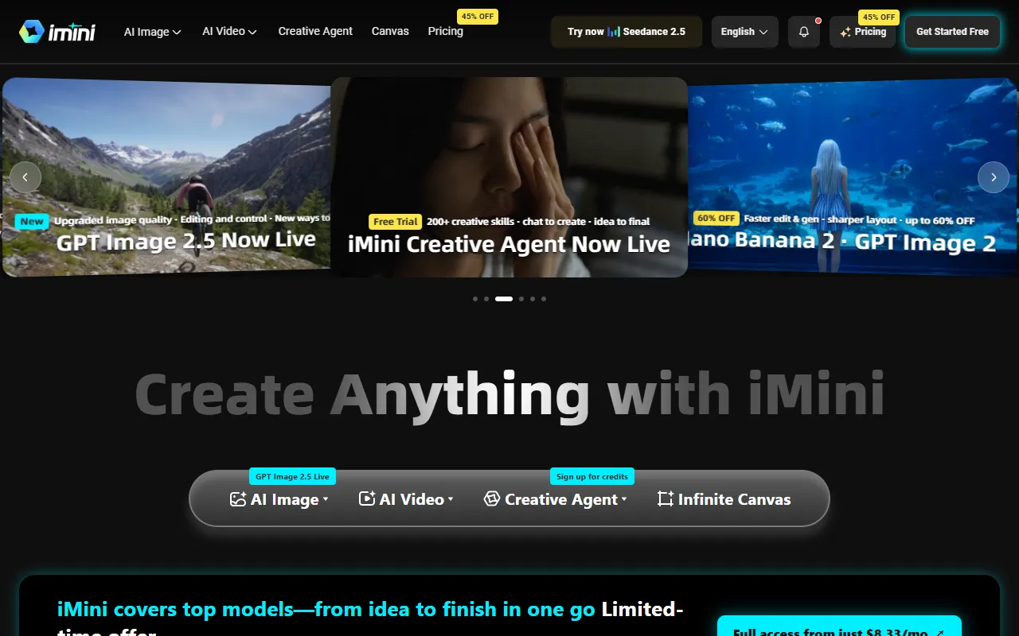Image resolution: width=1019 pixels, height=636 pixels.
Task: Select the fourth carousel pagination dot
Action: 521,299
